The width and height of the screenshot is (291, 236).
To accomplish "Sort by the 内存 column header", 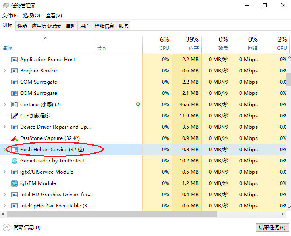I will 187,44.
